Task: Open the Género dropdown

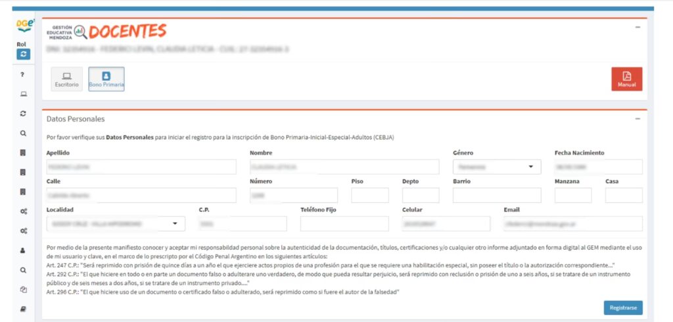Action: [x=496, y=167]
